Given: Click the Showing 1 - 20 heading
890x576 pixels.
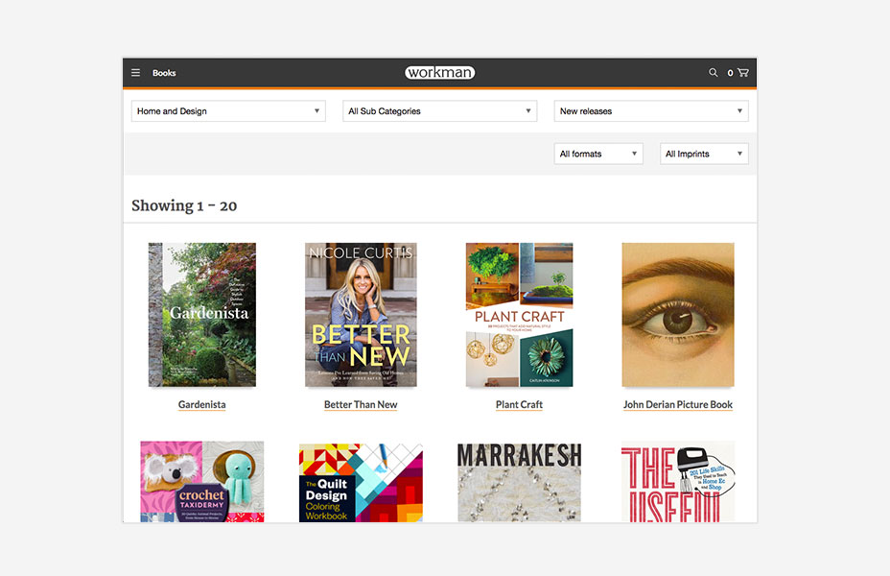Looking at the screenshot, I should click(184, 205).
